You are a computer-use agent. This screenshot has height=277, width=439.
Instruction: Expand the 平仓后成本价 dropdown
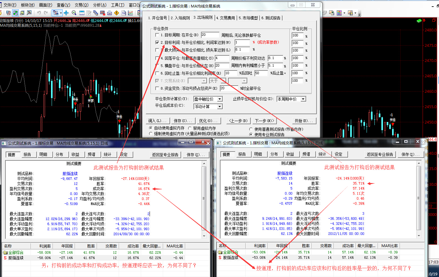point(220,107)
